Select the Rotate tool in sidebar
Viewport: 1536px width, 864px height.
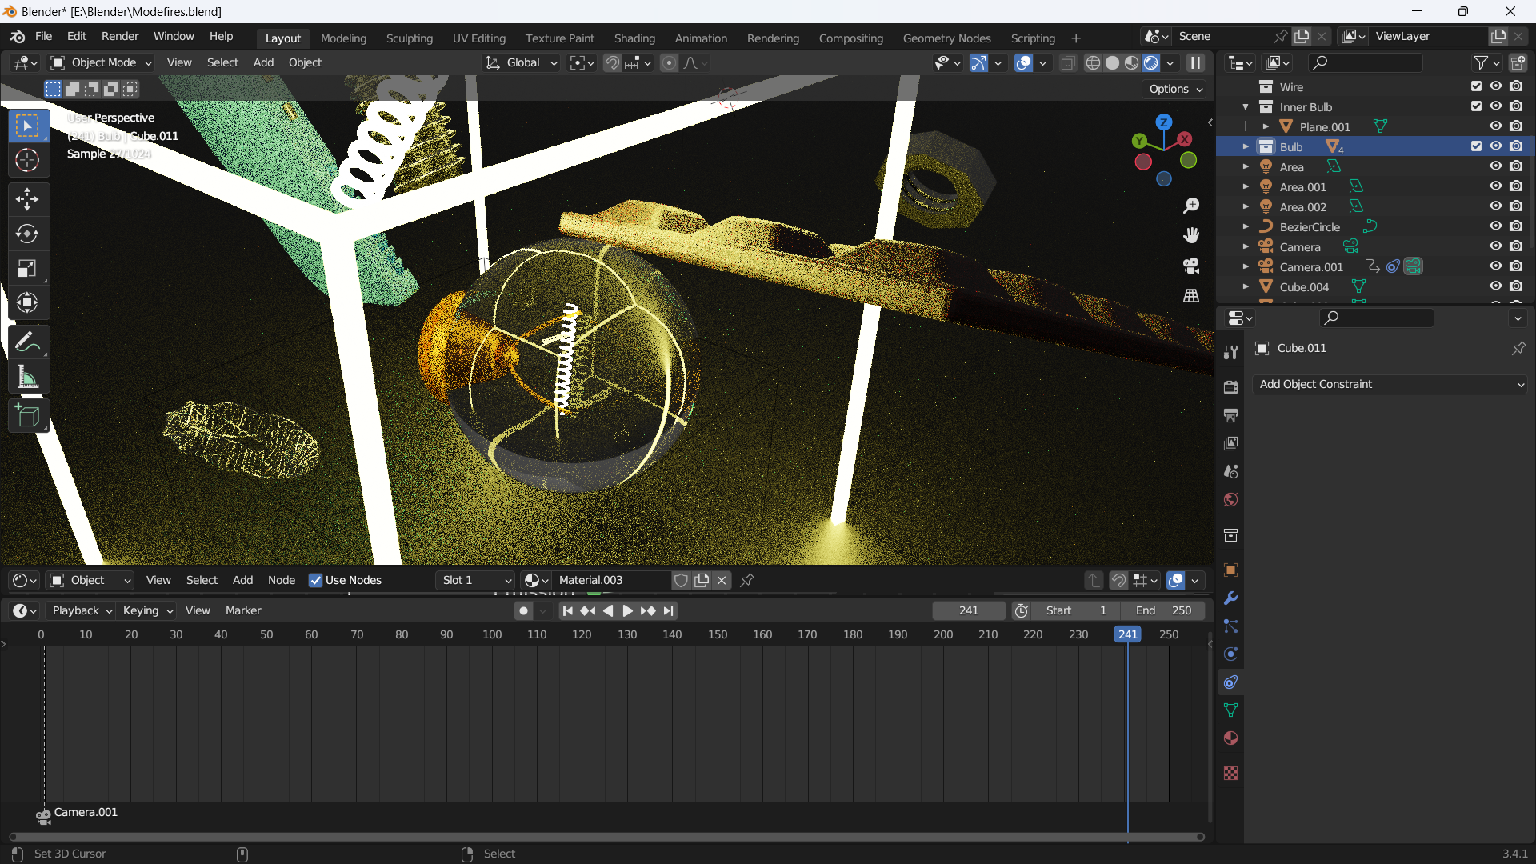click(27, 234)
